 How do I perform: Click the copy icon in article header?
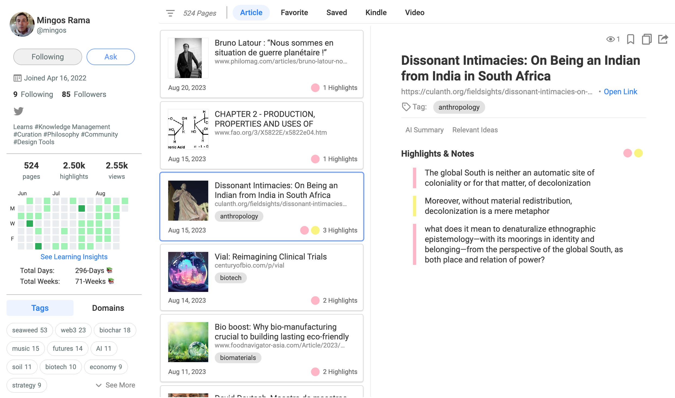click(x=647, y=39)
